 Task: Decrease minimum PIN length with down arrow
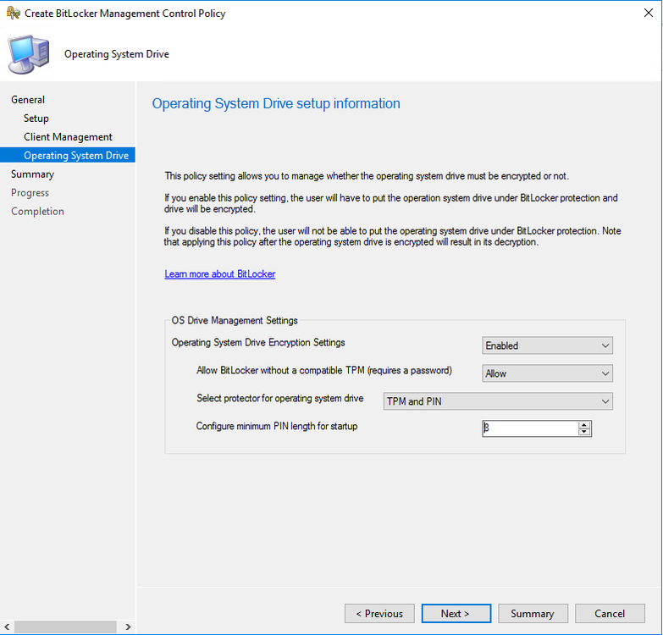(x=584, y=432)
